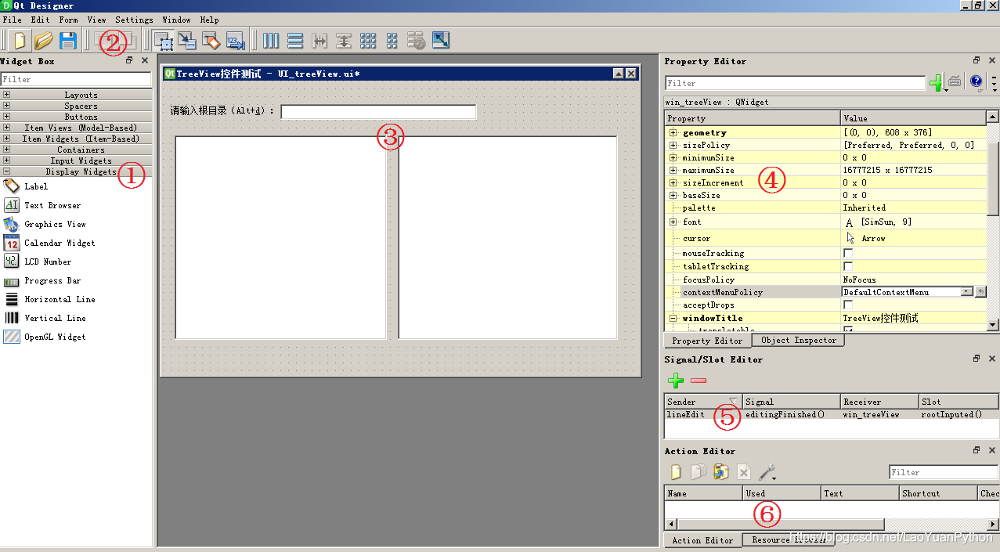Pick the Calendar Widget in Widget Box
Viewport: 1000px width, 552px height.
click(x=60, y=243)
